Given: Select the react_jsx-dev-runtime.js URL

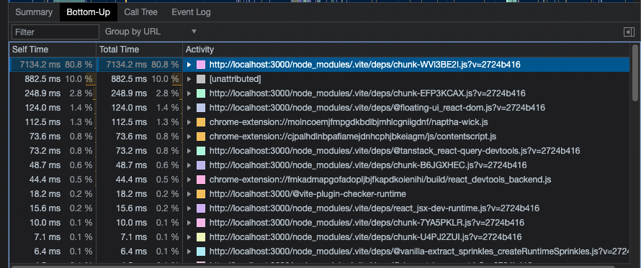Looking at the screenshot, I should pos(374,208).
